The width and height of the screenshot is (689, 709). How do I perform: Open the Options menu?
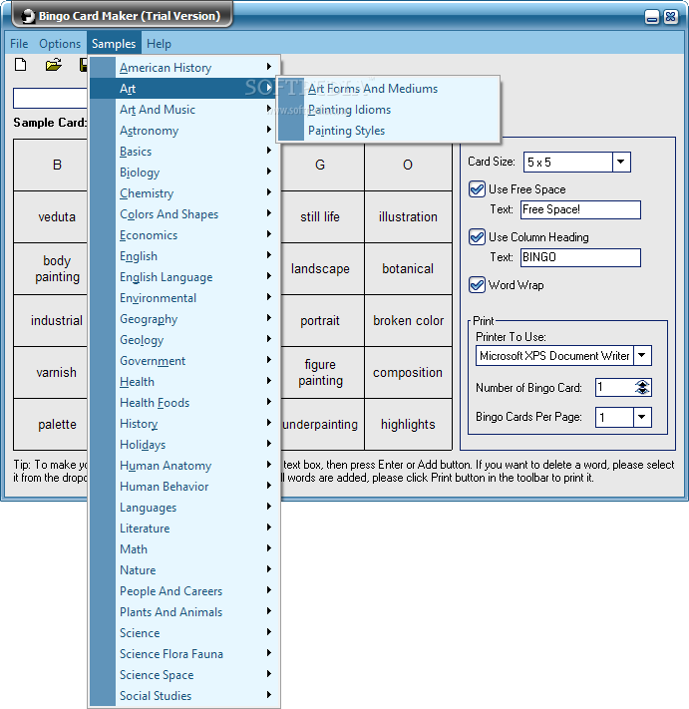tap(60, 44)
